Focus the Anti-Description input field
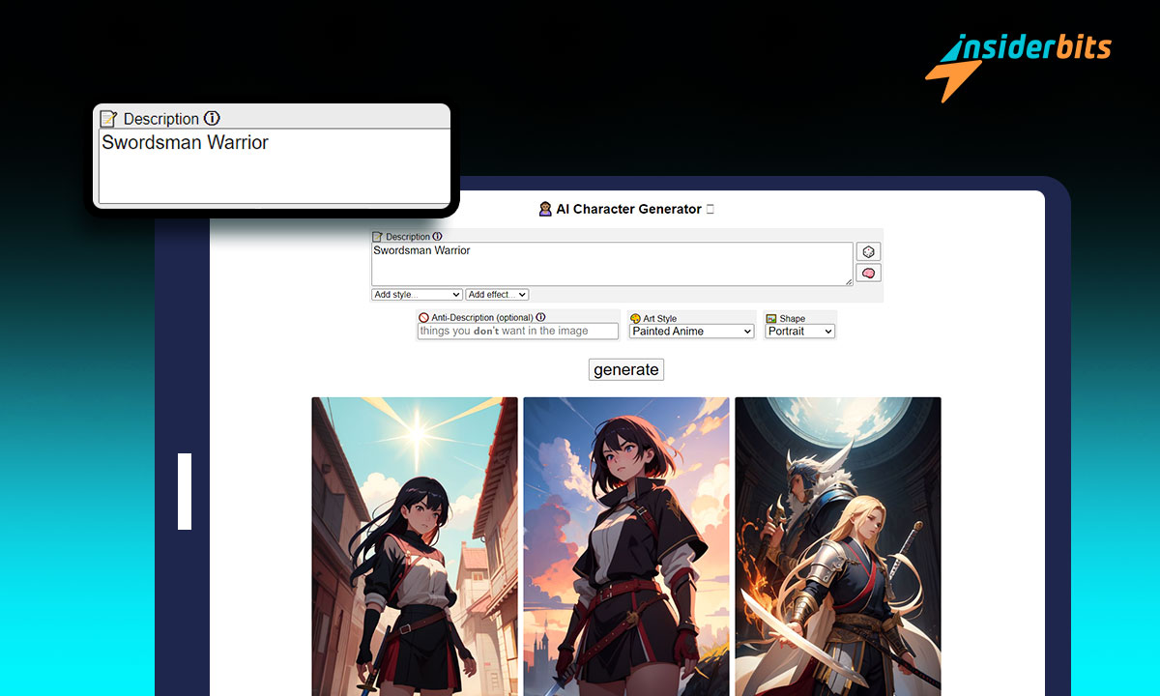1160x696 pixels. click(517, 331)
